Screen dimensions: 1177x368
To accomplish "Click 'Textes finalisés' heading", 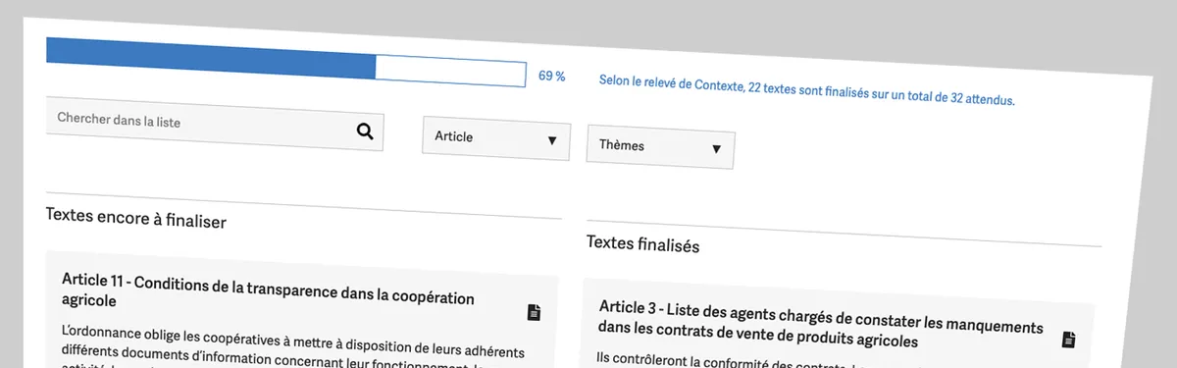I will click(x=643, y=244).
